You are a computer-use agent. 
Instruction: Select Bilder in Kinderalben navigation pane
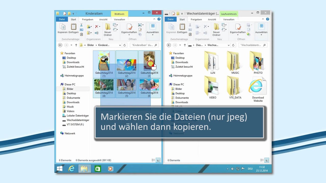pos(70,89)
